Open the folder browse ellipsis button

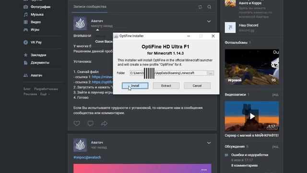point(211,73)
